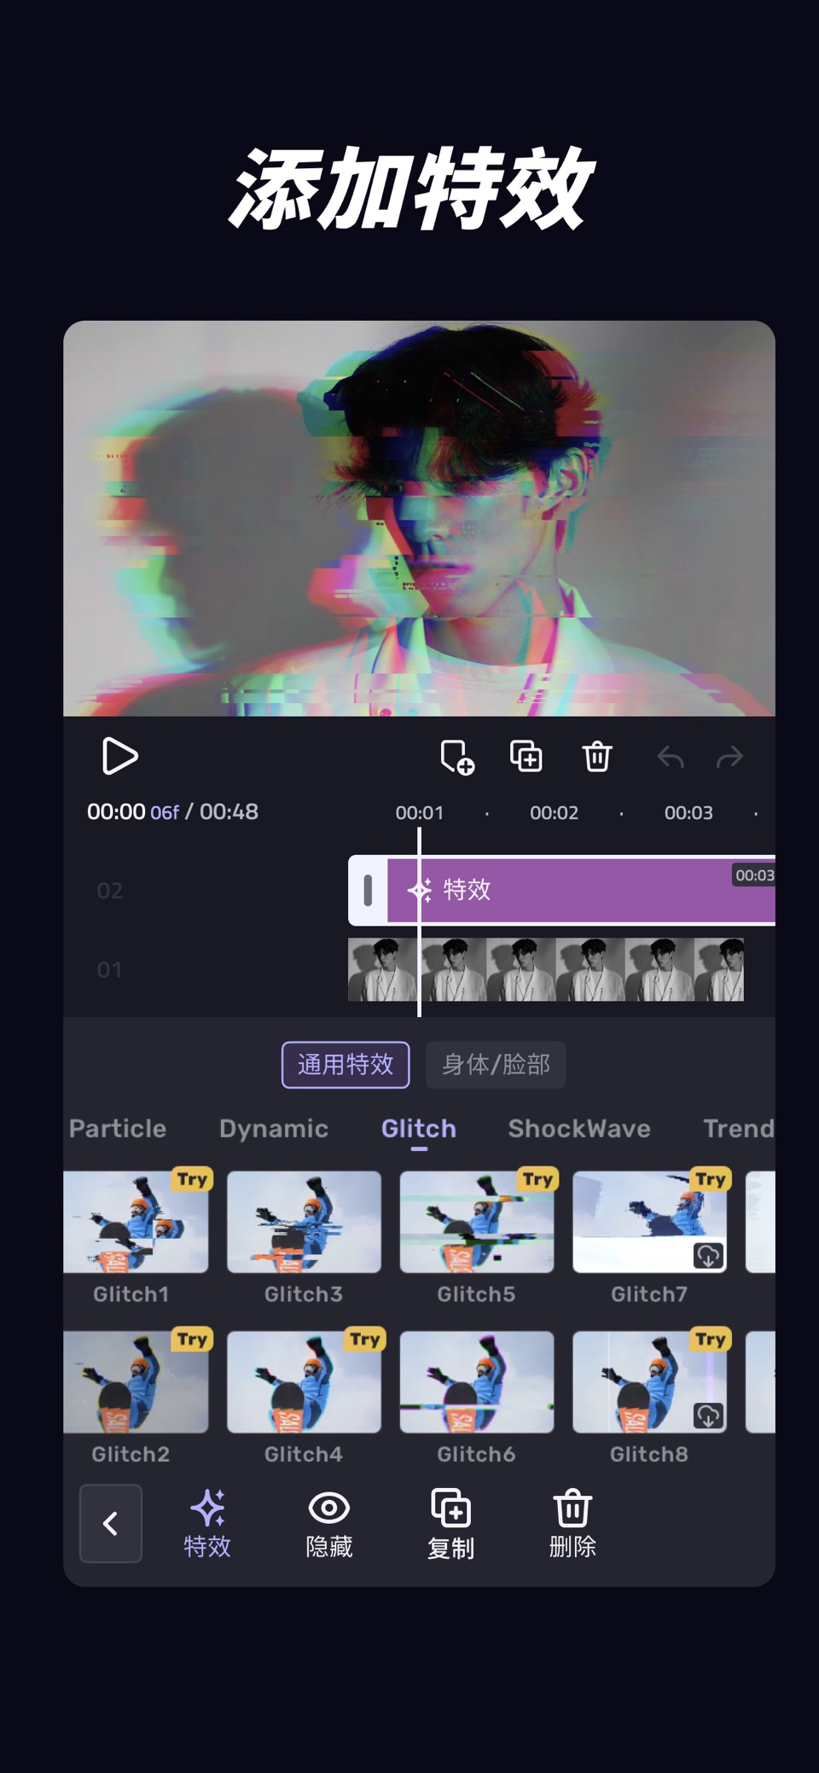Image resolution: width=819 pixels, height=1773 pixels.
Task: Click the 00:03 timeline ruler mark
Action: tap(688, 812)
